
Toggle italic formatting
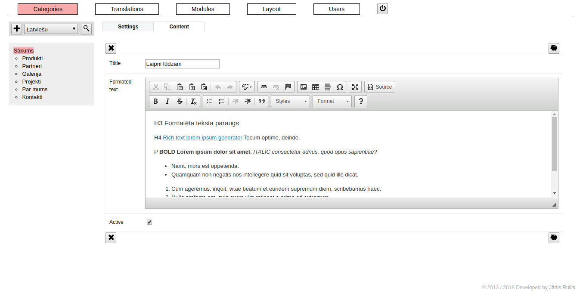[167, 101]
